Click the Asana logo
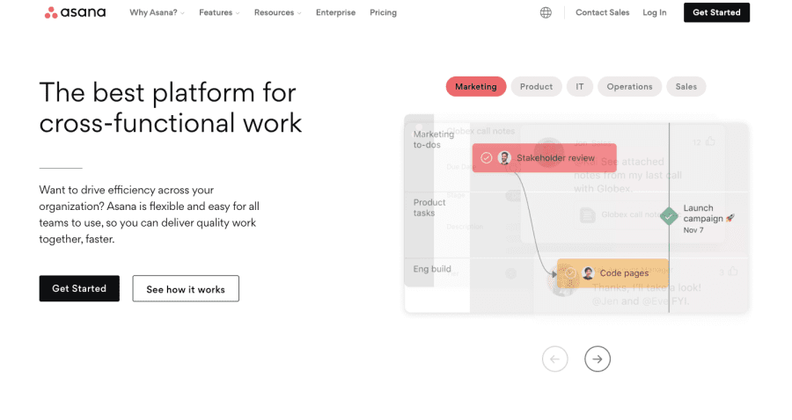Screen dimensions: 792x420 point(75,12)
